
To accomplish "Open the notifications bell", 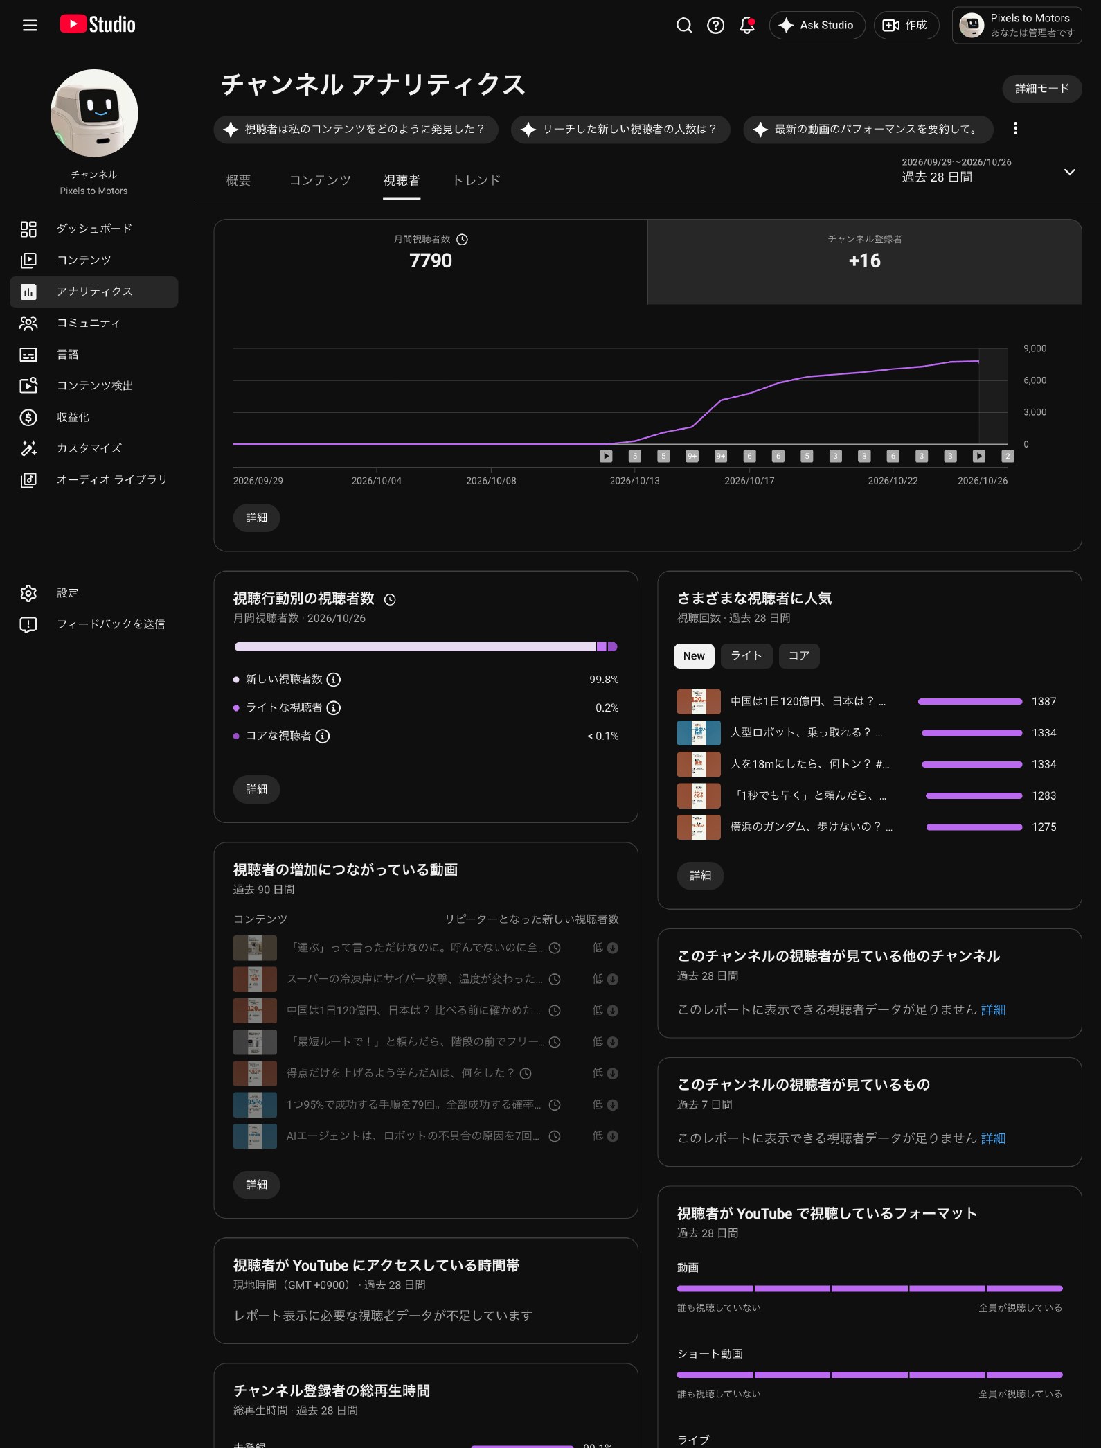I will 747,26.
